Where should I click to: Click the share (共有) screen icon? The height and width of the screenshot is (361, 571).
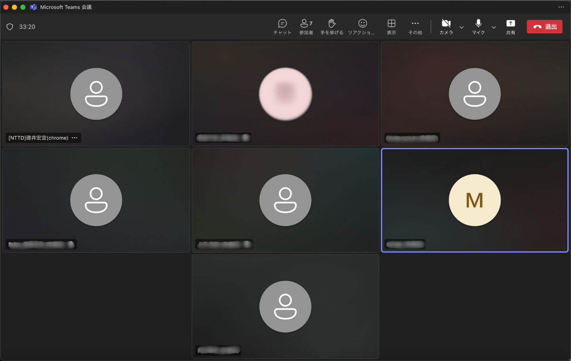tap(510, 27)
